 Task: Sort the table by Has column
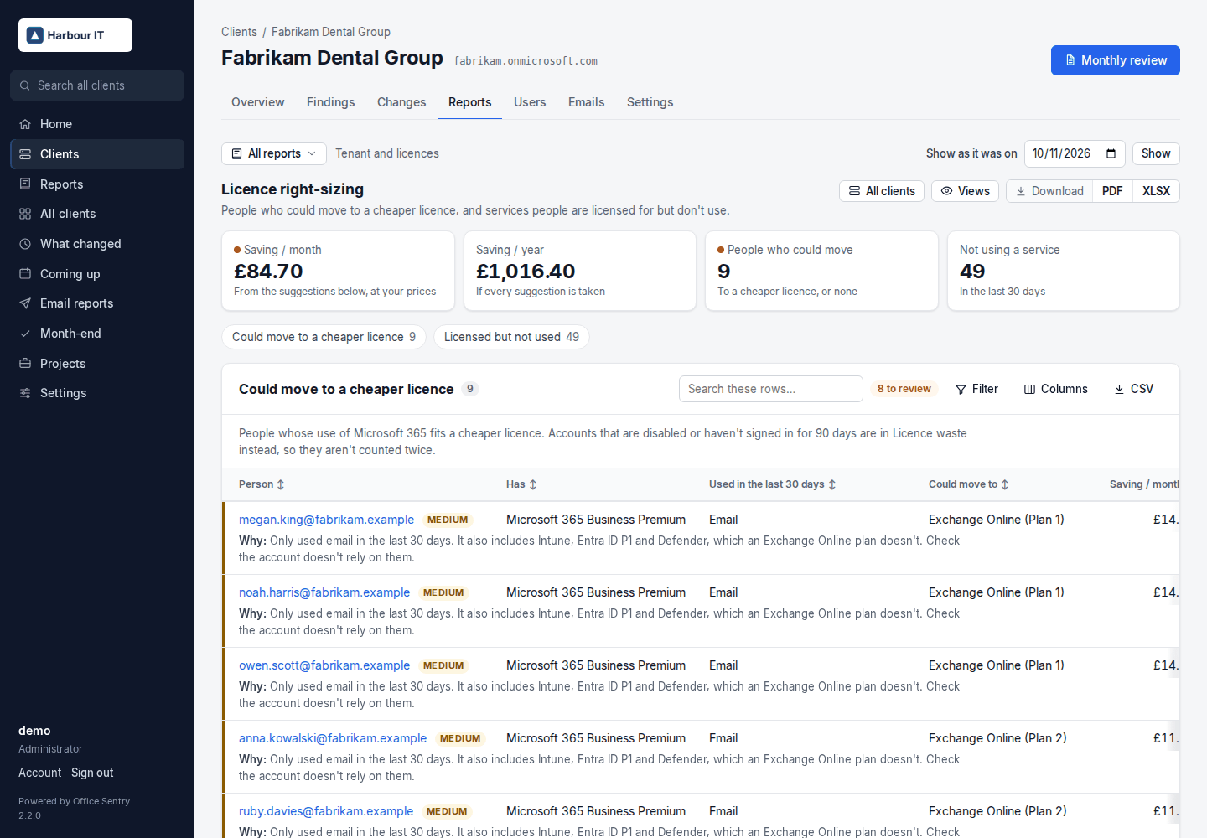[x=521, y=484]
